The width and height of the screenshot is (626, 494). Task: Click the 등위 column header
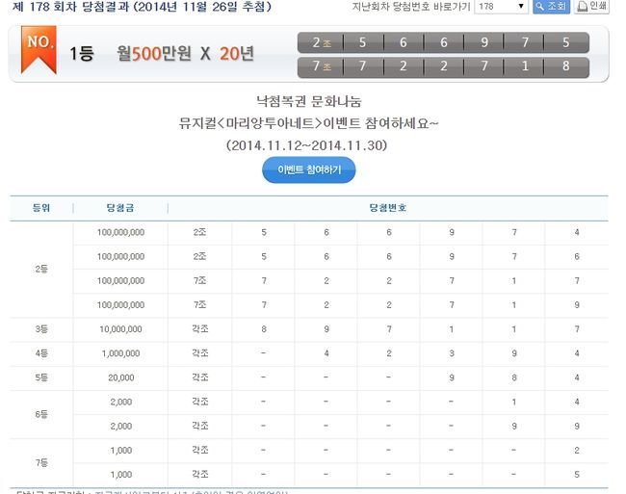(41, 208)
